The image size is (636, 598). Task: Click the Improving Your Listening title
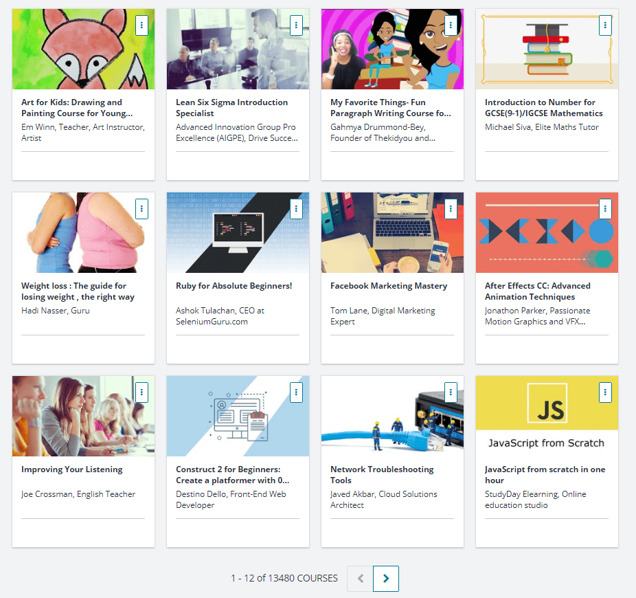pyautogui.click(x=72, y=469)
